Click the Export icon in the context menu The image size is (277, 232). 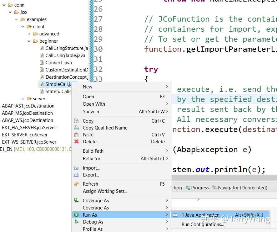tap(77, 175)
